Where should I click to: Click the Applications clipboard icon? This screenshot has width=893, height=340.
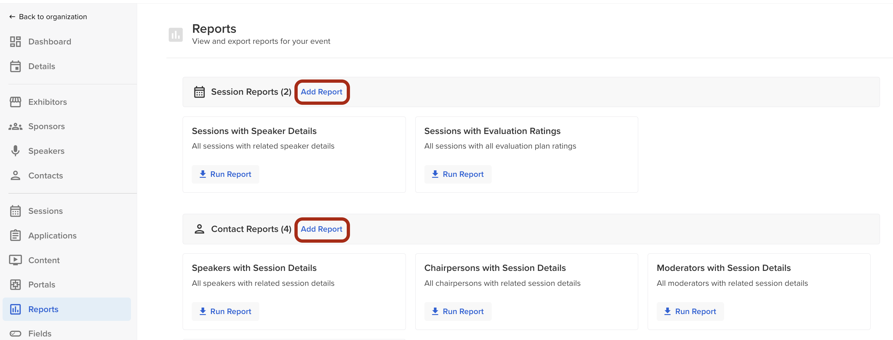click(15, 236)
